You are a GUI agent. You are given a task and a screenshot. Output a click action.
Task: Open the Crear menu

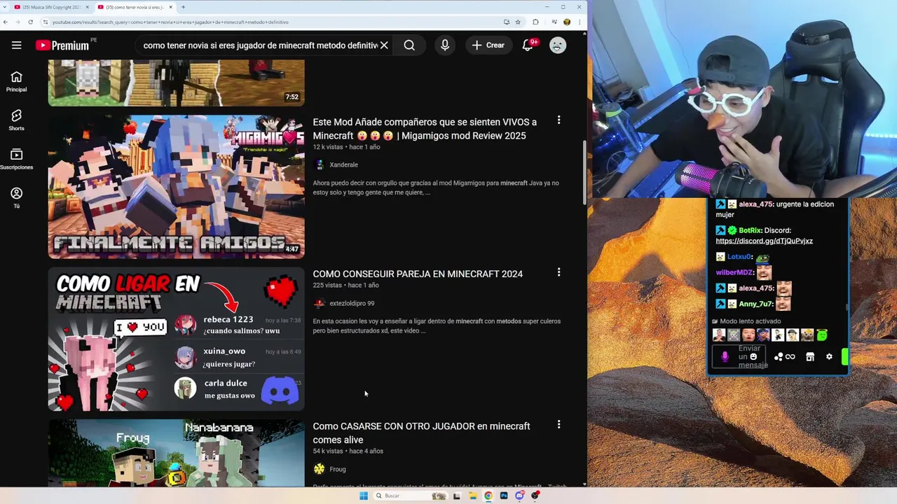click(x=488, y=45)
